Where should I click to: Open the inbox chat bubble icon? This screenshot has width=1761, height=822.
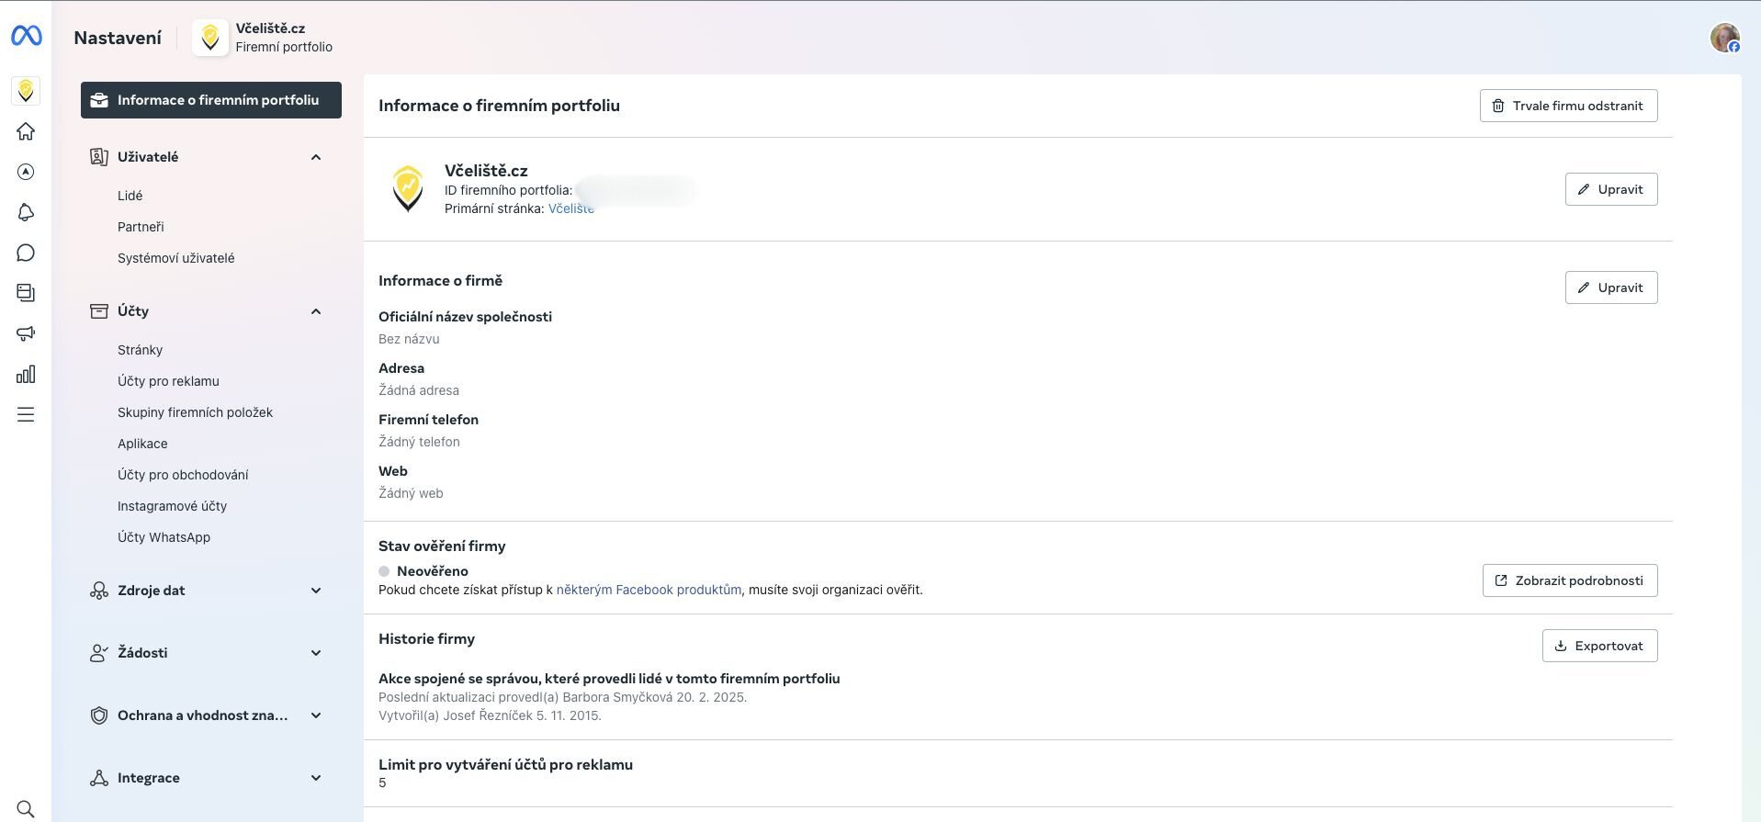point(26,253)
